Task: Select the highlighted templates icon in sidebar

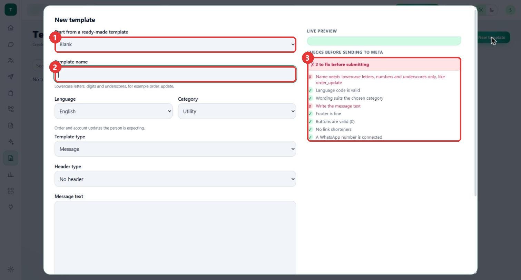Action: 11,158
